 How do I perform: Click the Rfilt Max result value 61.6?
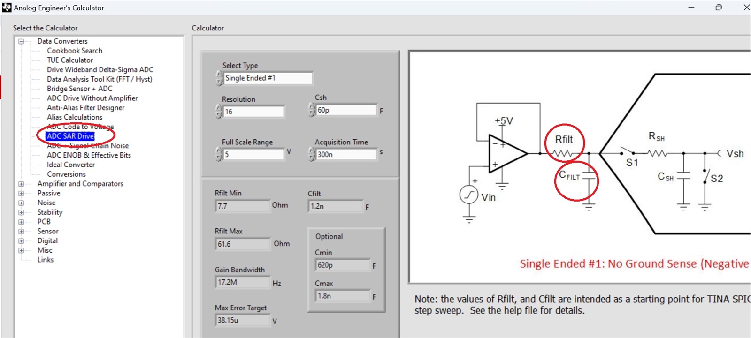pyautogui.click(x=243, y=244)
